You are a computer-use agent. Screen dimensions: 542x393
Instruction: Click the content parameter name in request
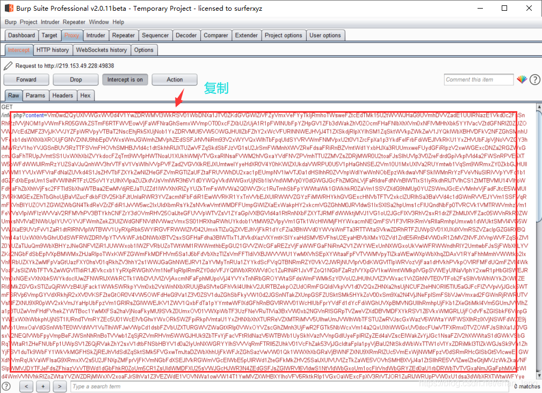pyautogui.click(x=34, y=115)
